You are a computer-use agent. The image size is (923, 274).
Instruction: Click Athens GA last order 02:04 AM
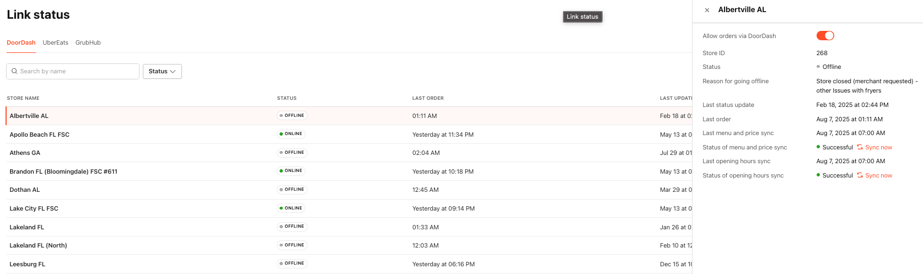click(426, 153)
